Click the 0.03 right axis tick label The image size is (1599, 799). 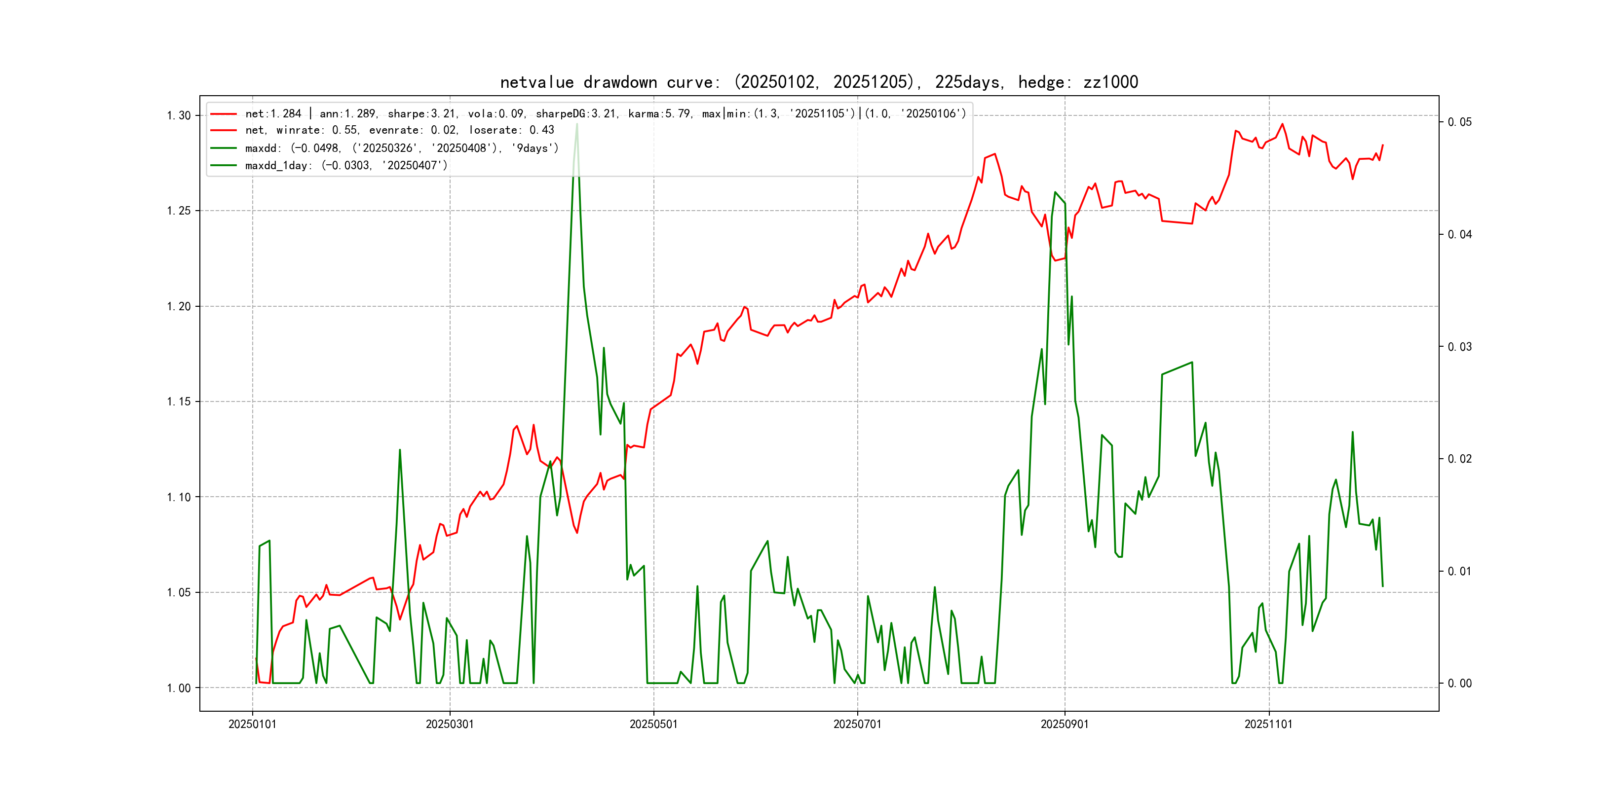pos(1459,347)
